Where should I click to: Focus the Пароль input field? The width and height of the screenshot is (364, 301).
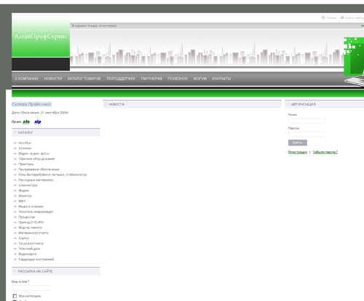tap(307, 135)
